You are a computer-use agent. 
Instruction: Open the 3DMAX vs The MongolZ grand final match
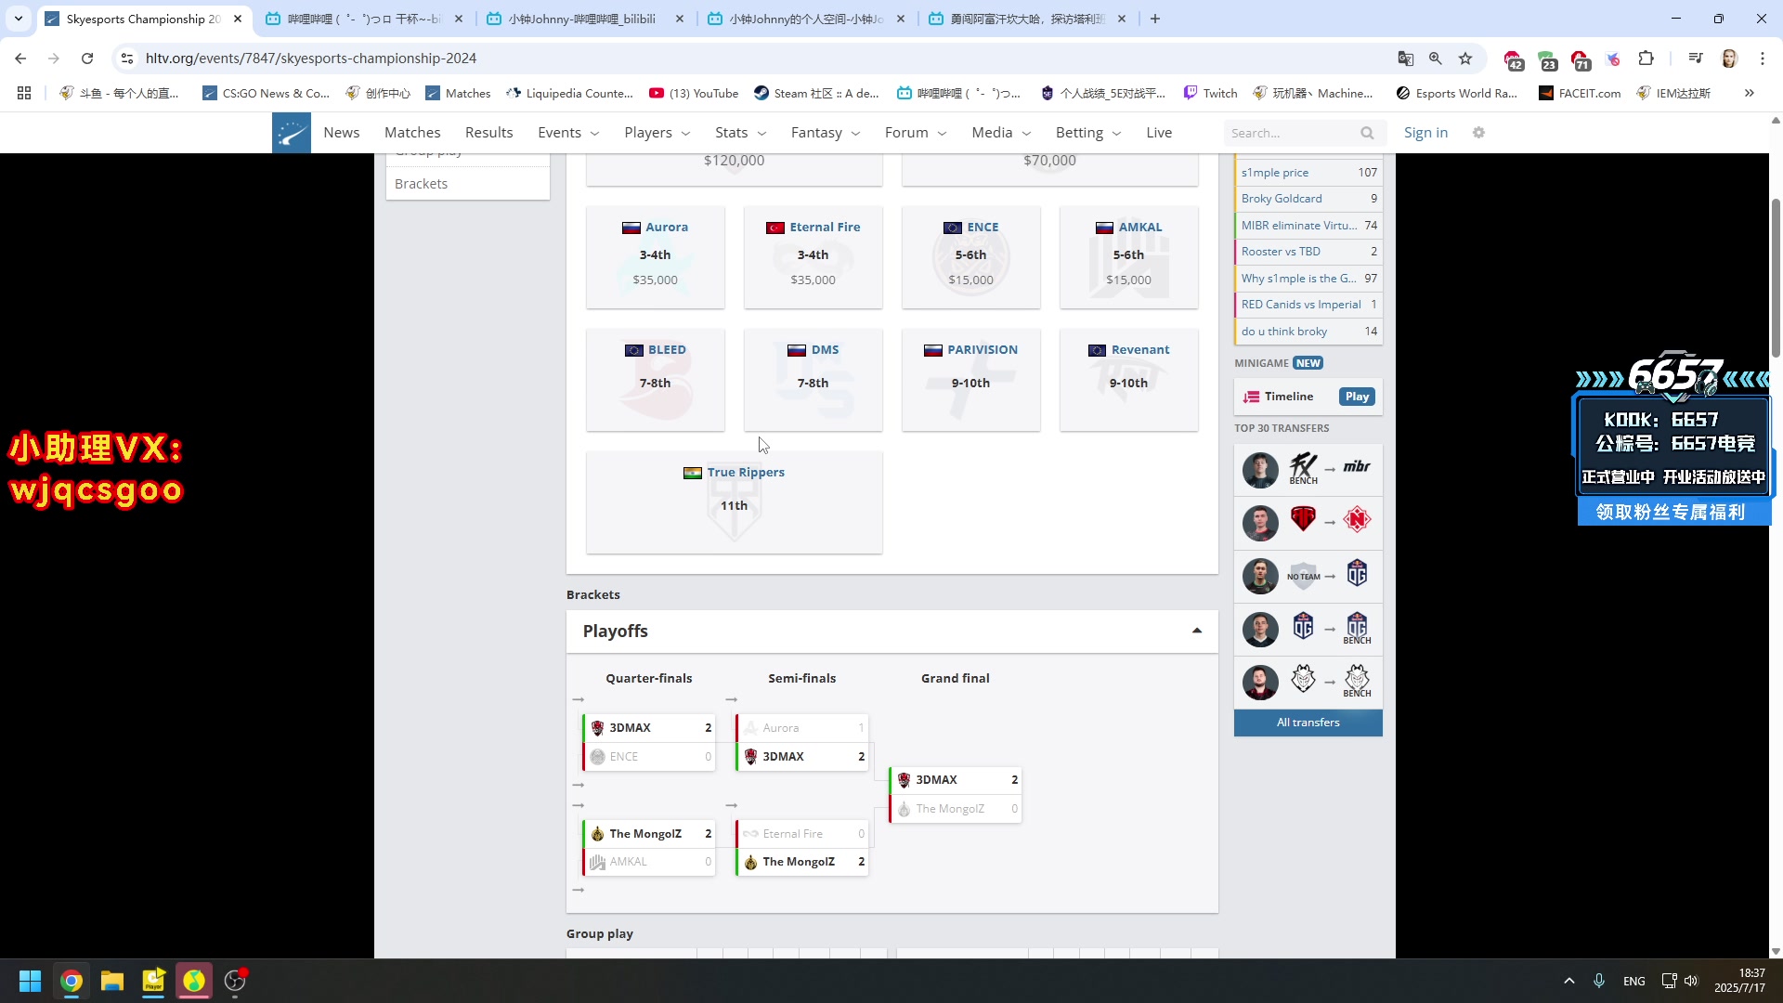(x=956, y=794)
